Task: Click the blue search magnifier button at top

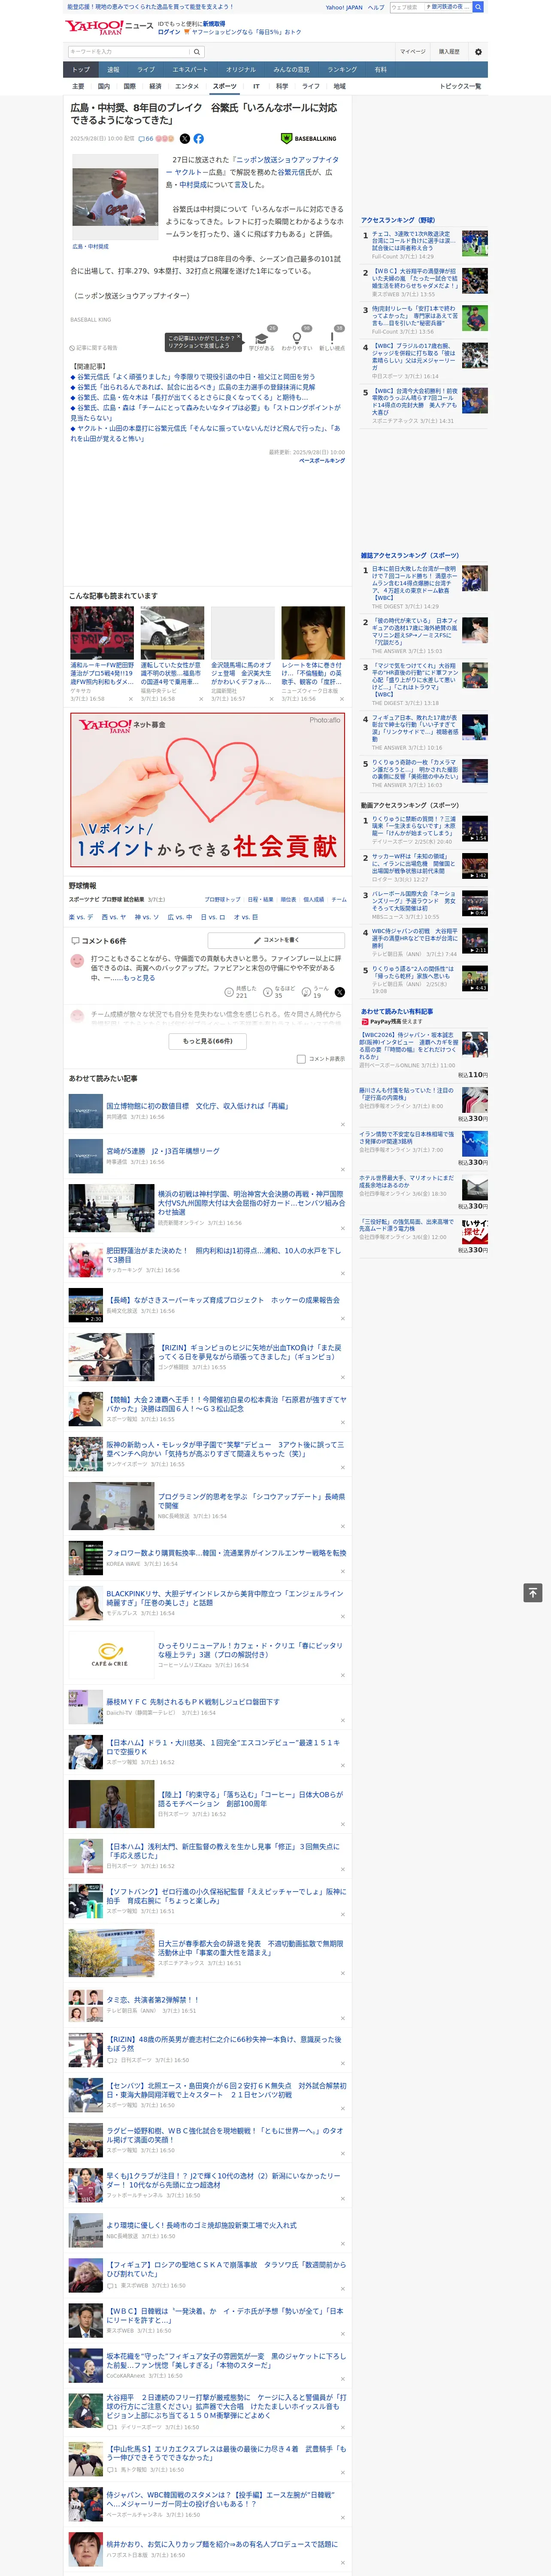Action: pos(478,7)
